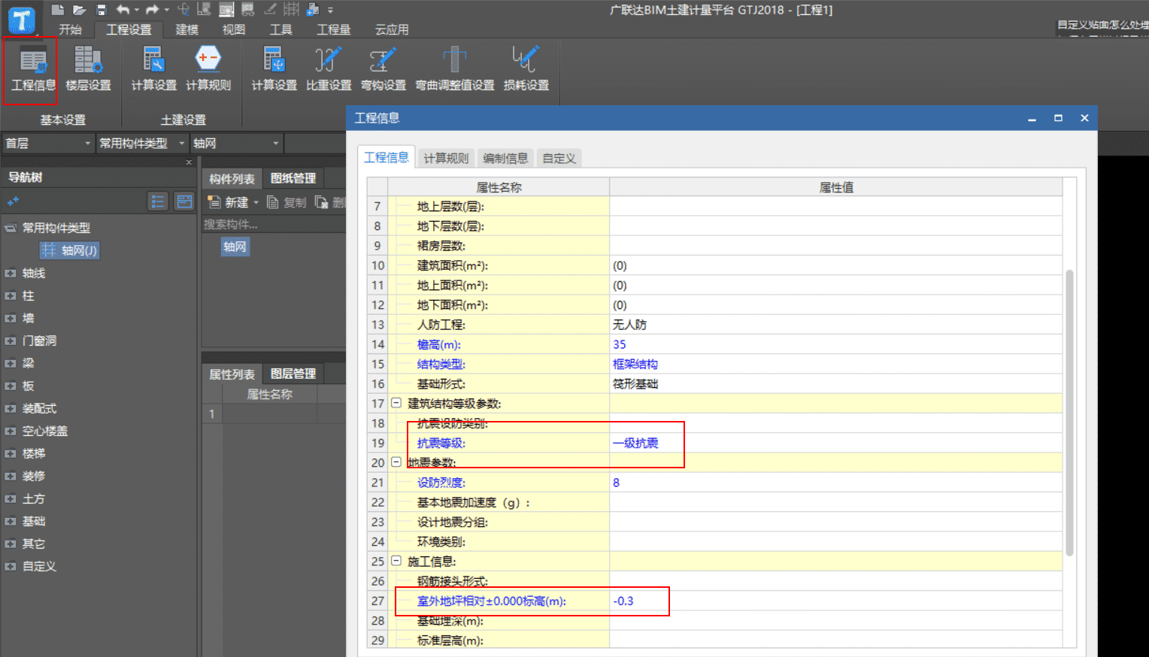Click the 框架结构 structure type link
This screenshot has height=657, width=1149.
(635, 364)
